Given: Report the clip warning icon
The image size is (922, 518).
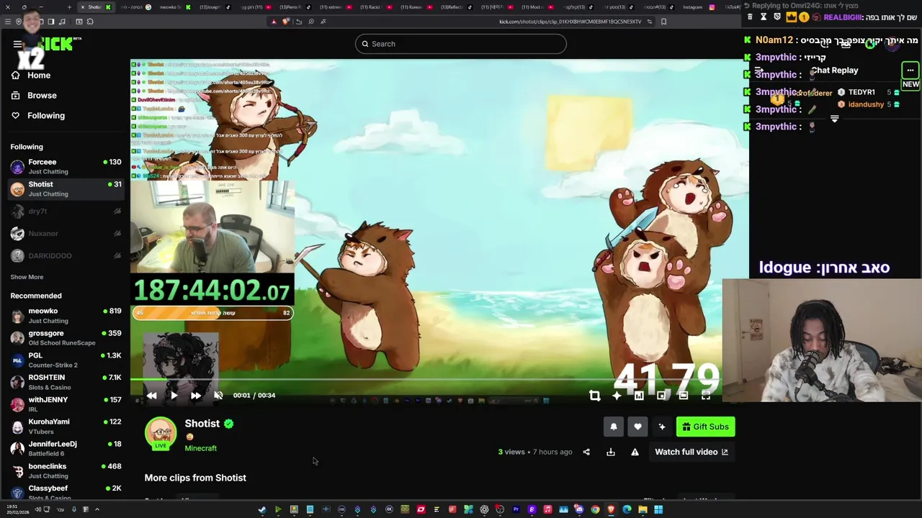Looking at the screenshot, I should point(635,452).
